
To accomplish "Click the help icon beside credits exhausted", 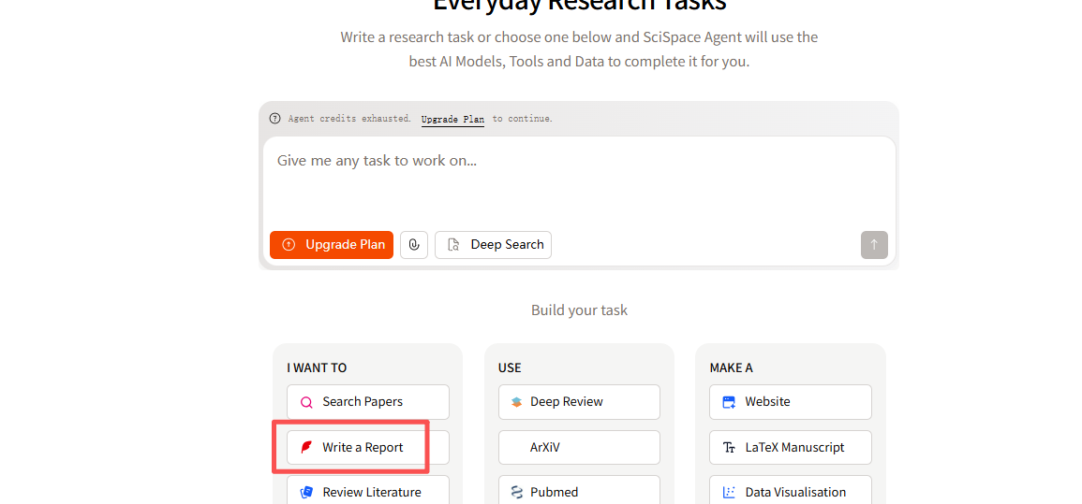I will pos(275,119).
